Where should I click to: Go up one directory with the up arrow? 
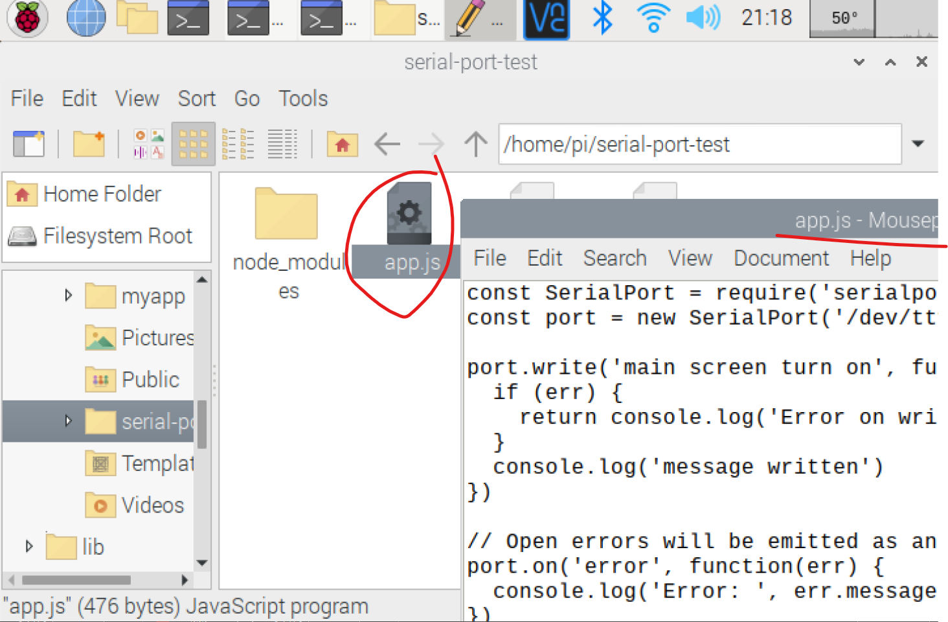[476, 144]
